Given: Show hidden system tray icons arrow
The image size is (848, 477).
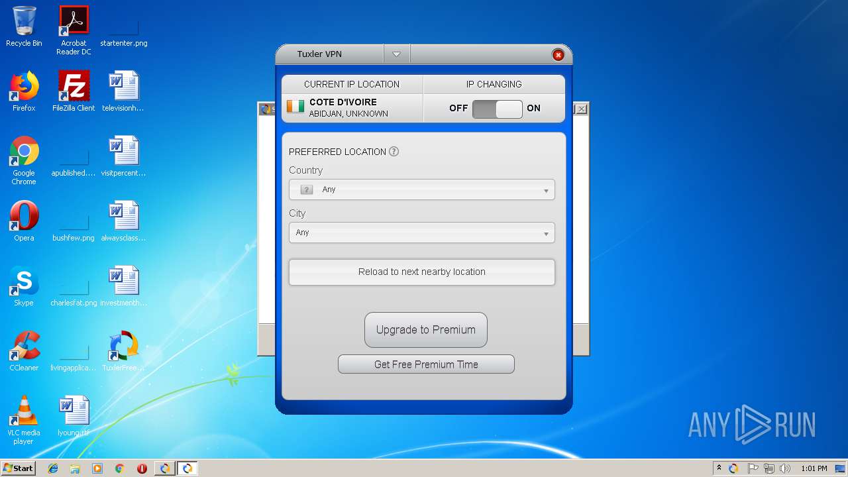Looking at the screenshot, I should [x=719, y=468].
